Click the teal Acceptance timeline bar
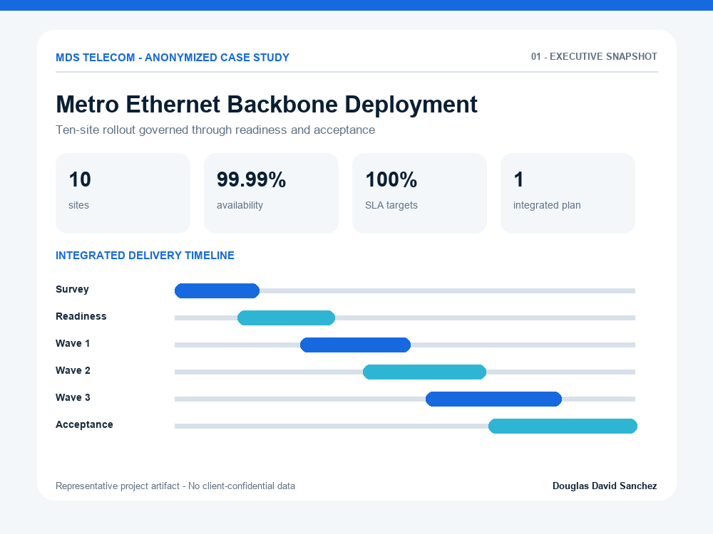The height and width of the screenshot is (534, 713). [563, 426]
